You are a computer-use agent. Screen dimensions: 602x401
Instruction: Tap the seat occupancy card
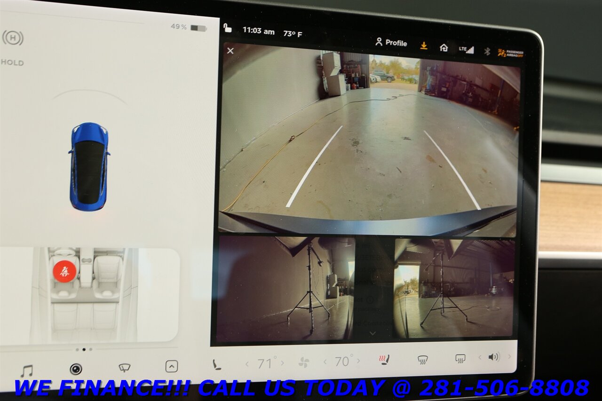click(x=89, y=295)
